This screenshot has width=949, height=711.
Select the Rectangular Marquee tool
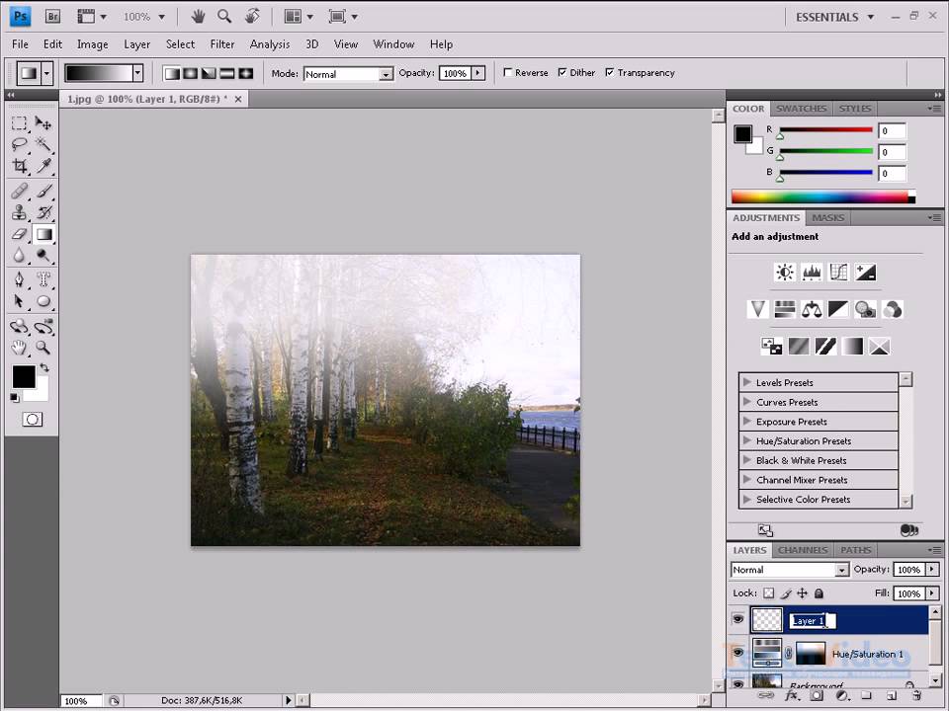(x=19, y=123)
